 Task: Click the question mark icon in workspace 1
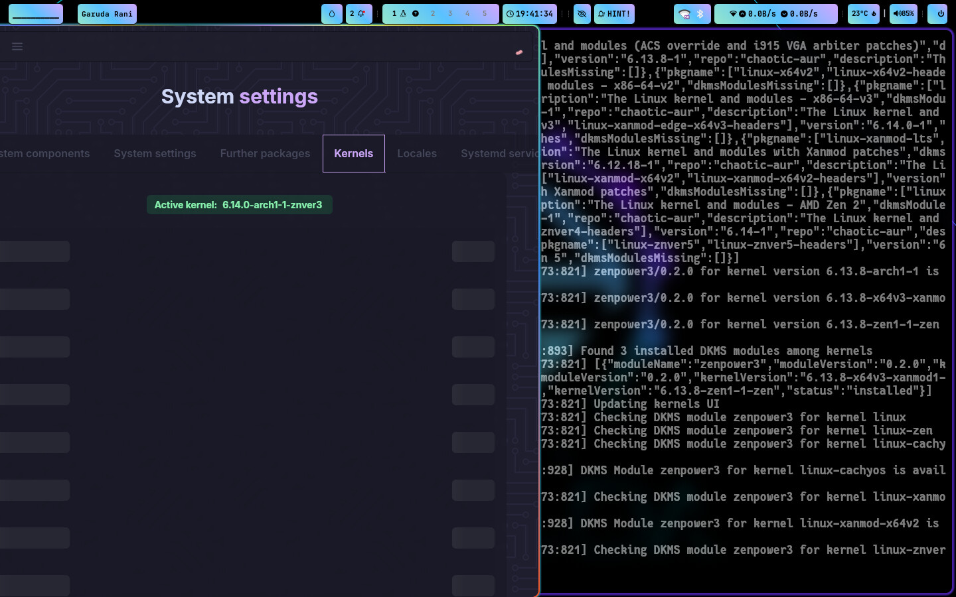pyautogui.click(x=416, y=13)
